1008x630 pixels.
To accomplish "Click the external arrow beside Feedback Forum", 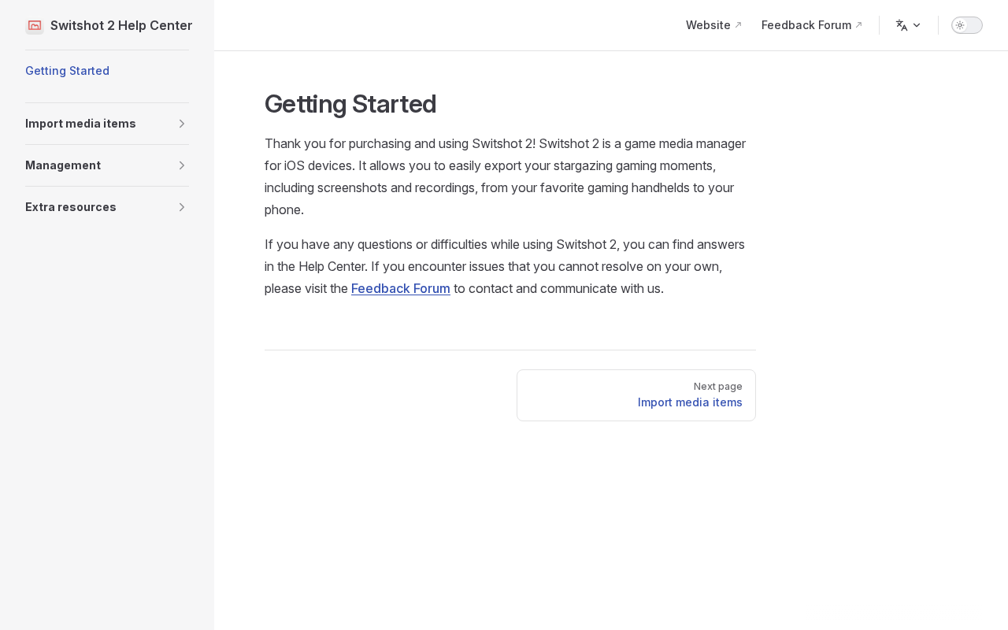I will coord(858,25).
